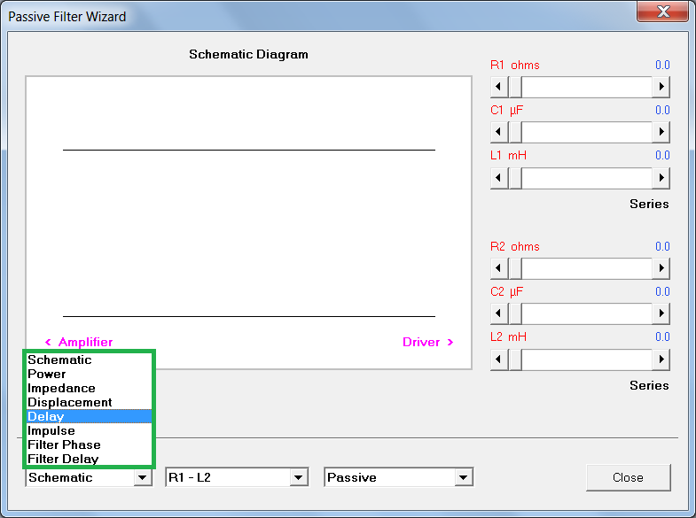Screen dimensions: 696x518
Task: Decrease L2 mH with left arrow
Action: (498, 359)
